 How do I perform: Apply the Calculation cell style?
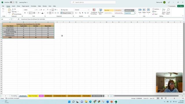119,10
